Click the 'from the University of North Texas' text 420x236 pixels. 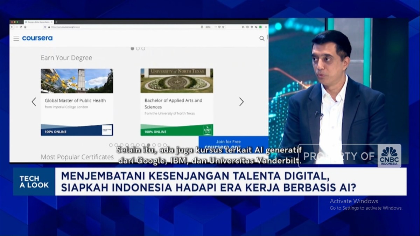(x=170, y=113)
